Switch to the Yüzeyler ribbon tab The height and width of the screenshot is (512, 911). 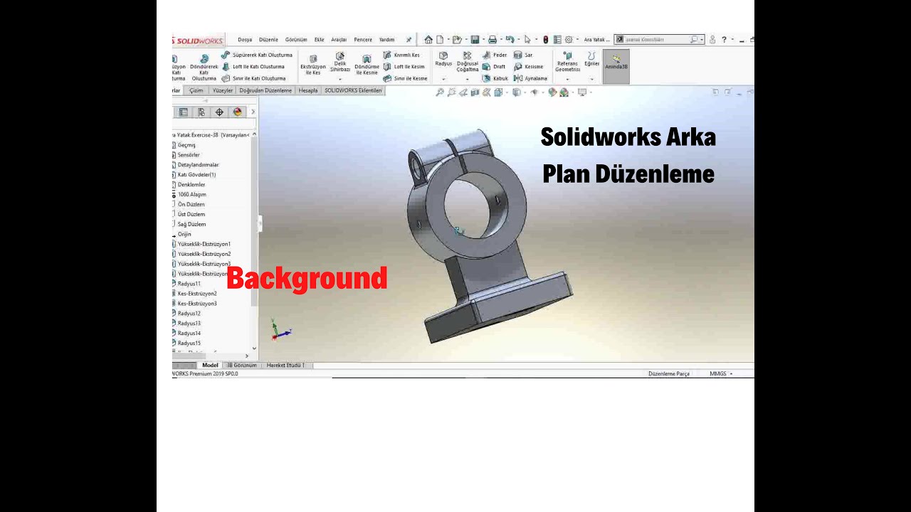pos(223,90)
